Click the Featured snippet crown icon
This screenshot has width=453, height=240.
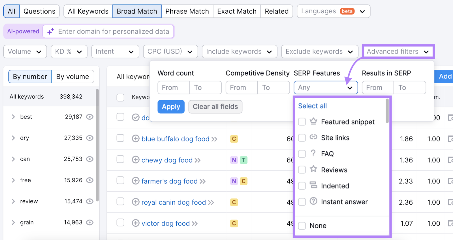(313, 122)
